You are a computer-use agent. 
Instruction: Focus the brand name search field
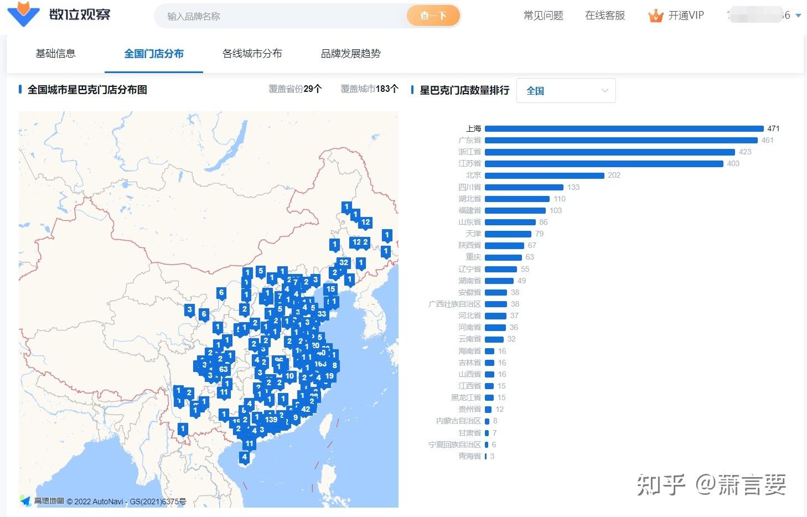pyautogui.click(x=281, y=16)
